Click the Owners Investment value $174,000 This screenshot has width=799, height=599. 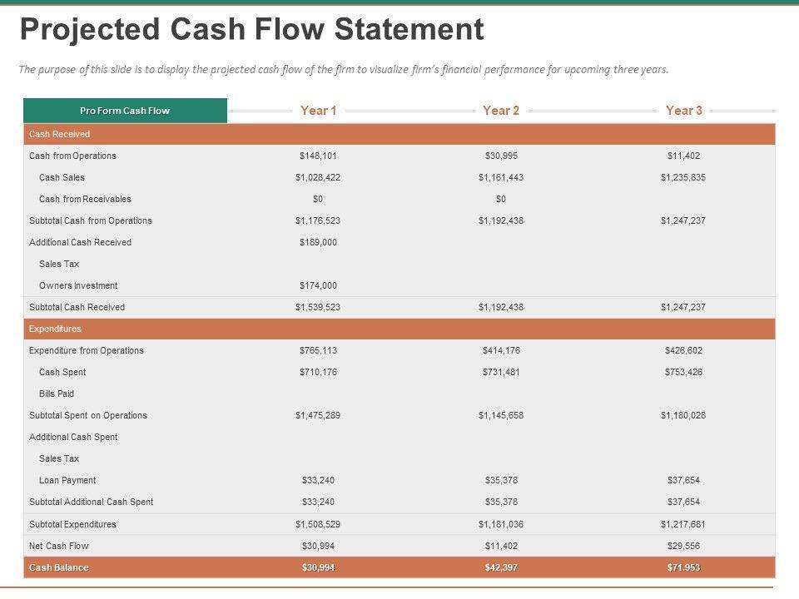318,285
